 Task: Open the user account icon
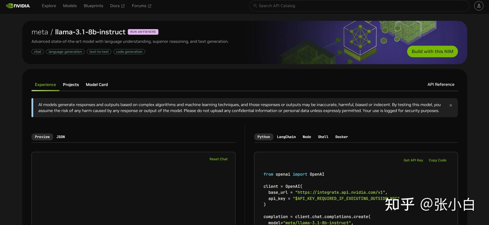coord(479,6)
